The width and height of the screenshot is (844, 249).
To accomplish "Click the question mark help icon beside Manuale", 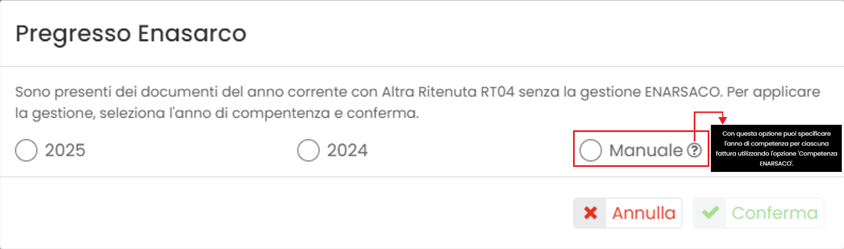I will point(694,150).
